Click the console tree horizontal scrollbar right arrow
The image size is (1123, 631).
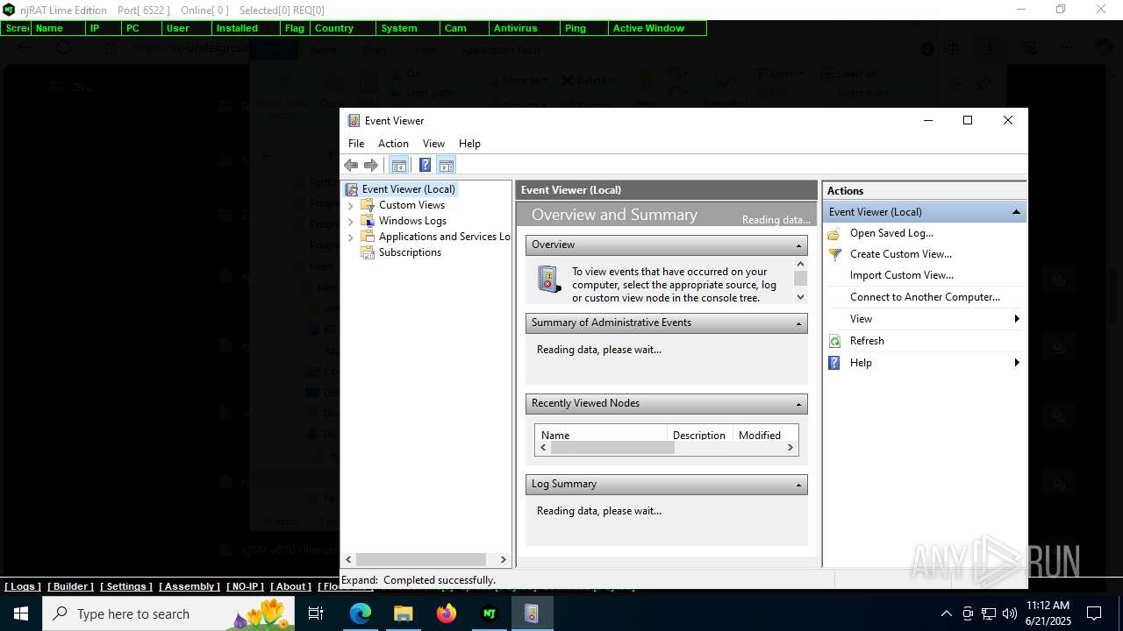pos(503,559)
